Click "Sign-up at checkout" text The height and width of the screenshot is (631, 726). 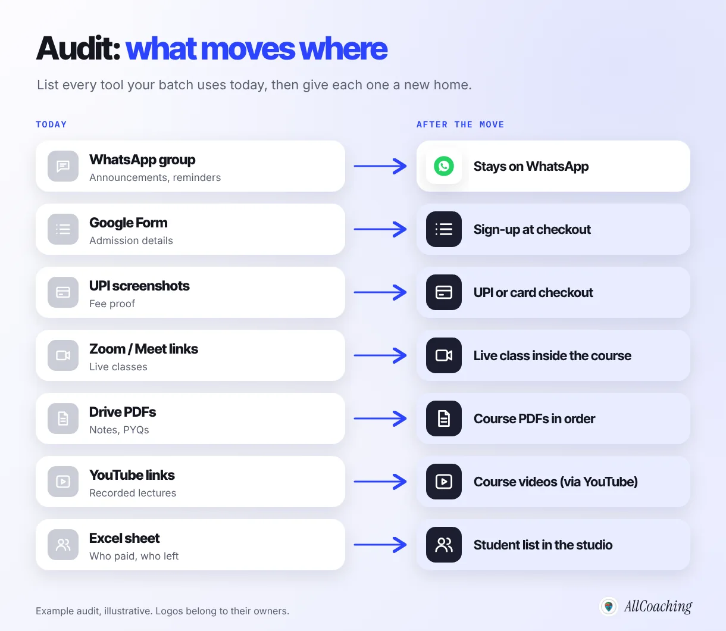coord(532,230)
